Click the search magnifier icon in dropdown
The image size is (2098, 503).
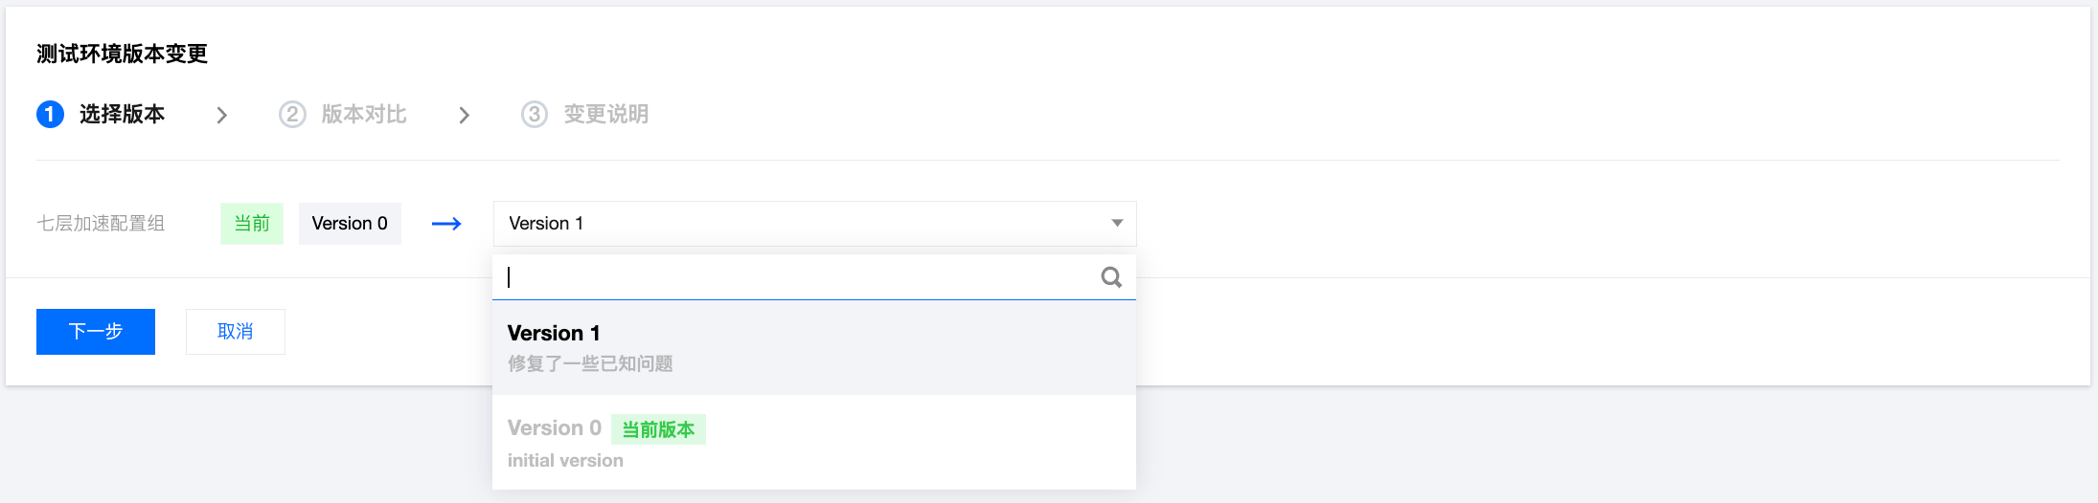(x=1111, y=277)
